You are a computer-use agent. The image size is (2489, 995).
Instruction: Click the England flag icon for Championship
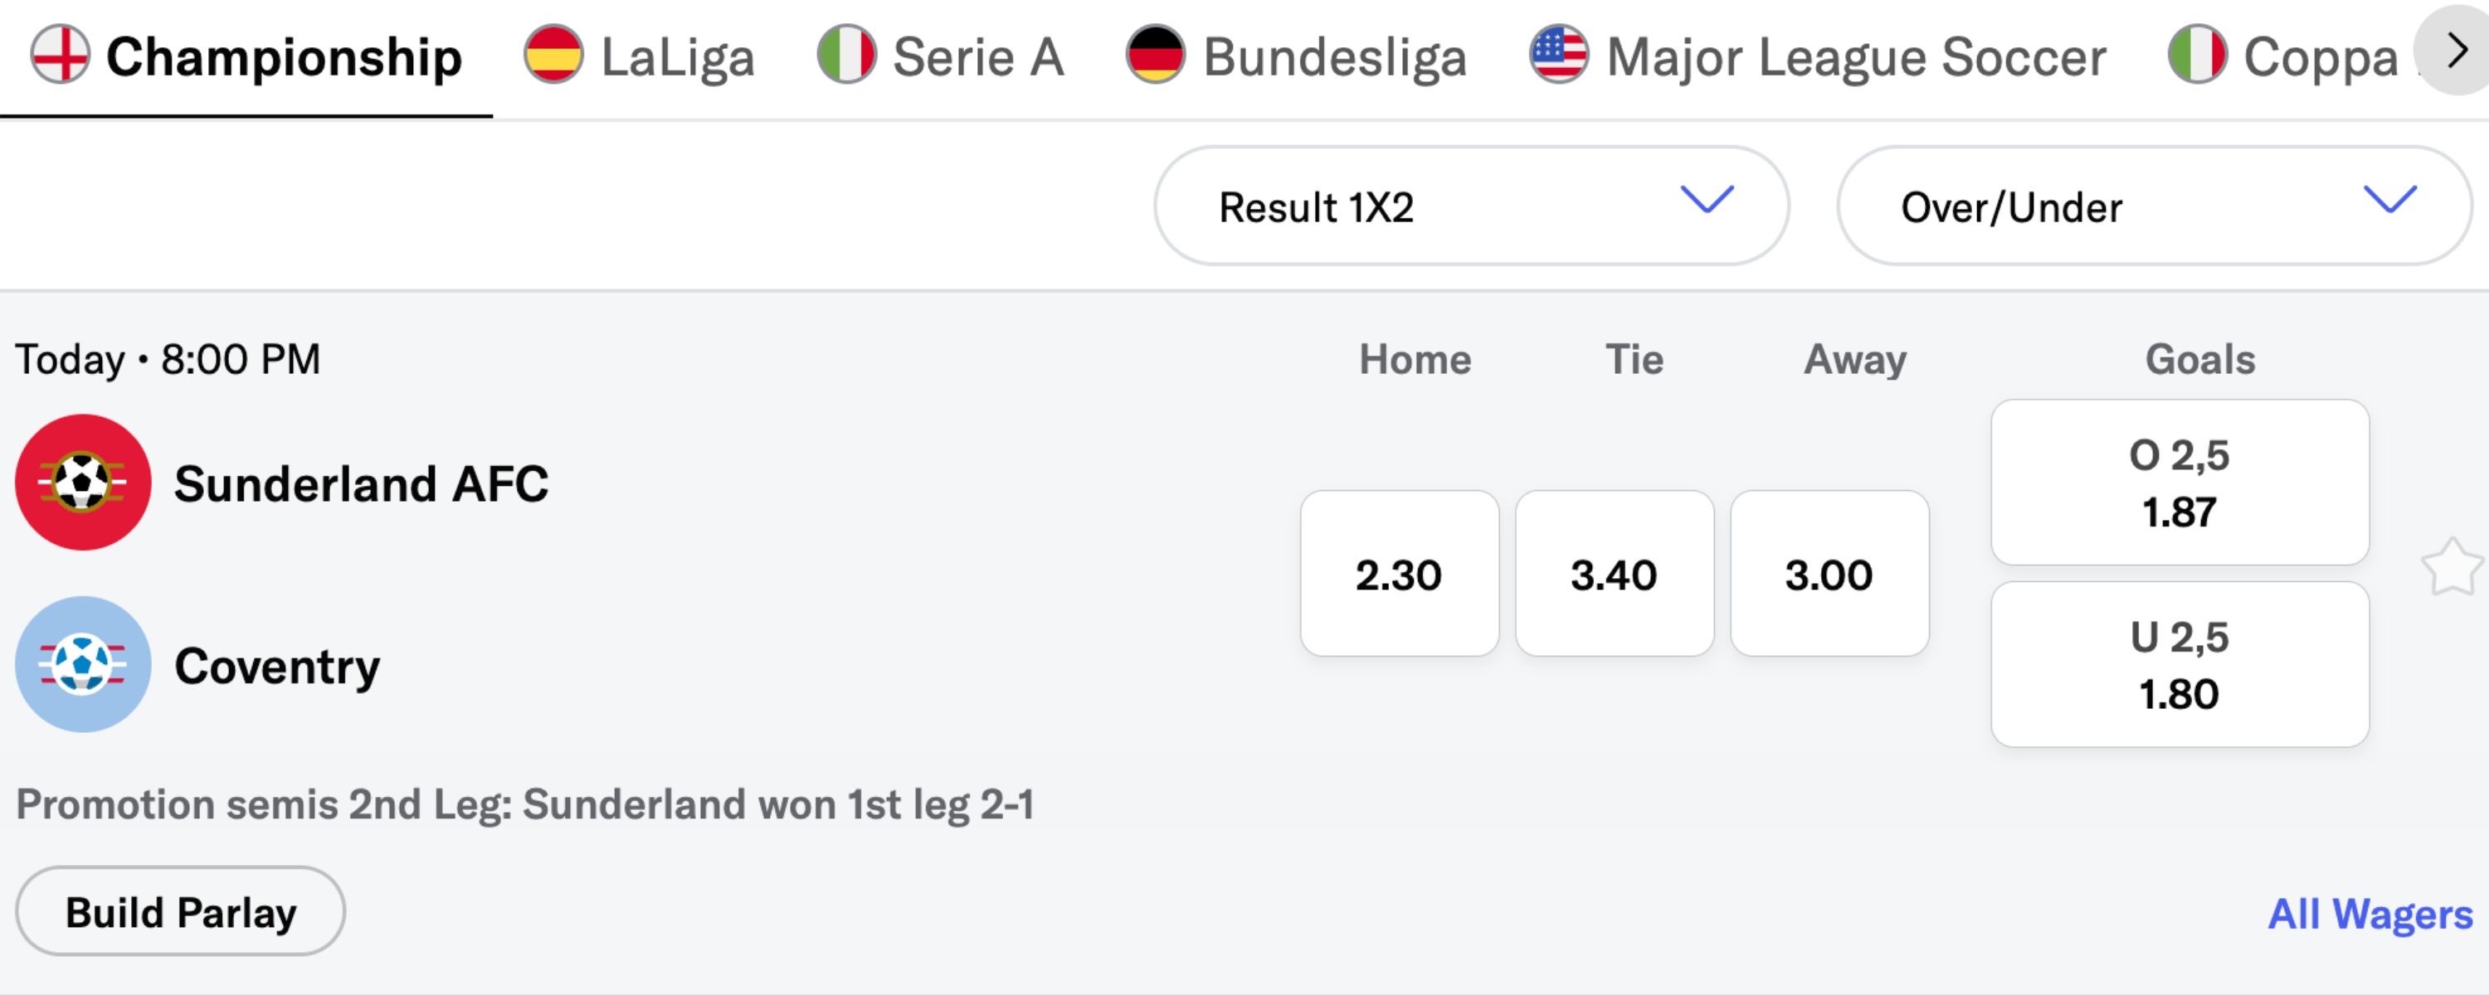pos(60,55)
